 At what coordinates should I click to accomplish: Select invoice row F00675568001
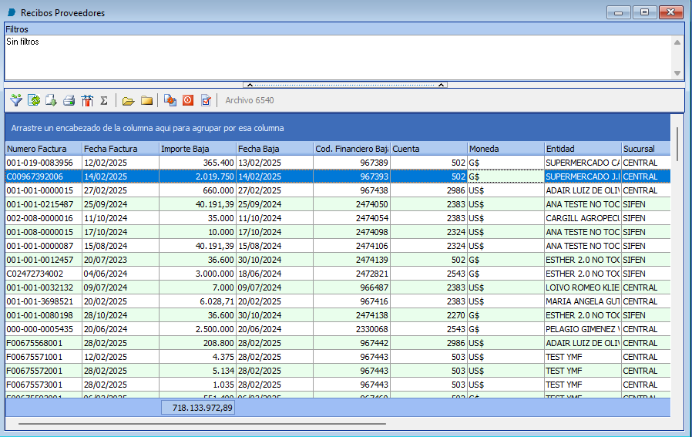click(338, 343)
